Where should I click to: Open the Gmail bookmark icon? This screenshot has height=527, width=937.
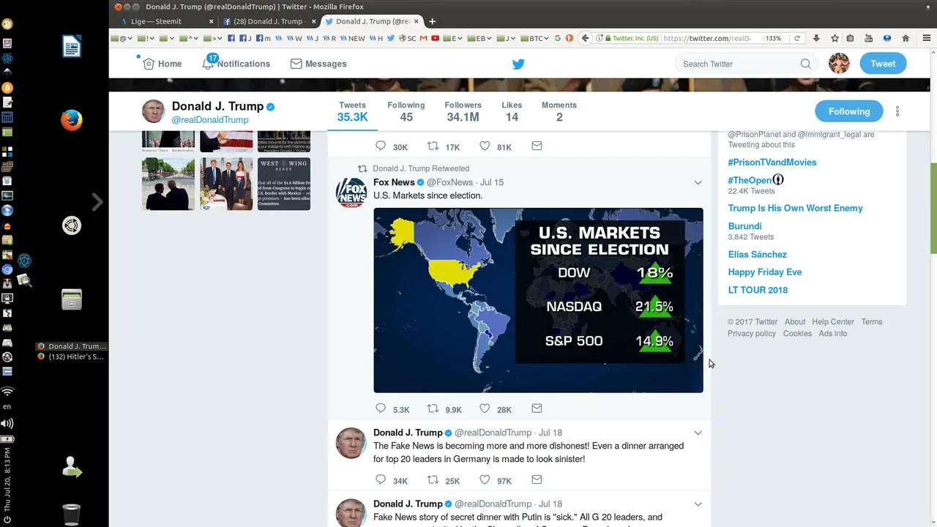(x=425, y=38)
